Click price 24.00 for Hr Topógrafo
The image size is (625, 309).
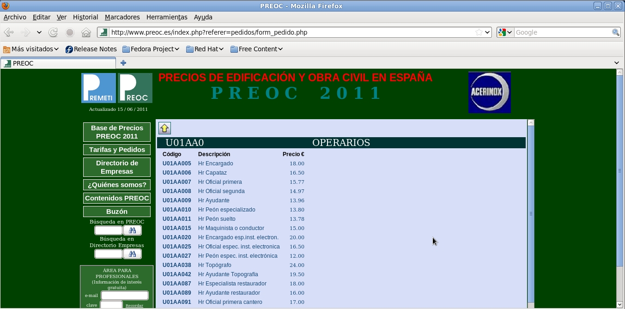point(297,265)
